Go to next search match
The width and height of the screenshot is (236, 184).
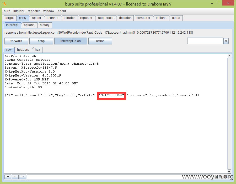[23, 177]
